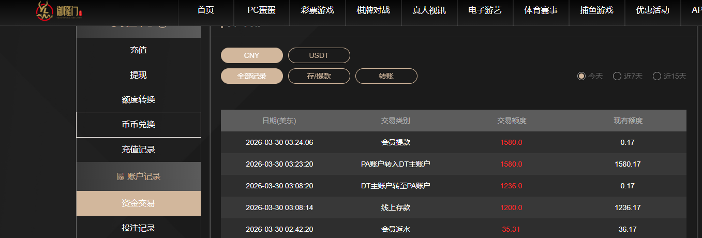This screenshot has height=238, width=702.
Task: Click the 账户记录 document icon
Action: point(120,176)
